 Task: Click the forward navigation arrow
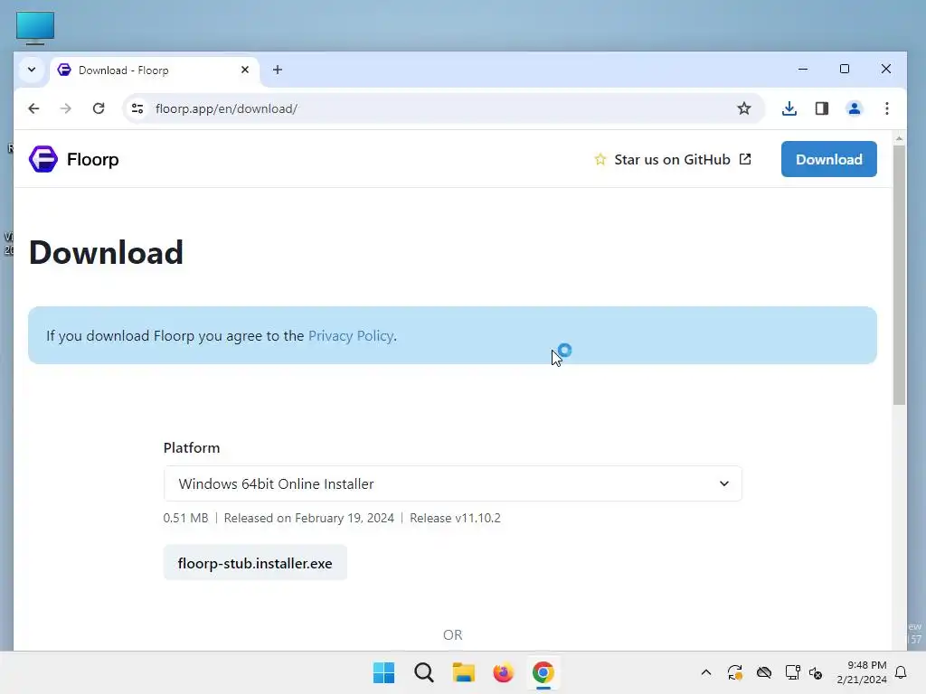click(65, 108)
